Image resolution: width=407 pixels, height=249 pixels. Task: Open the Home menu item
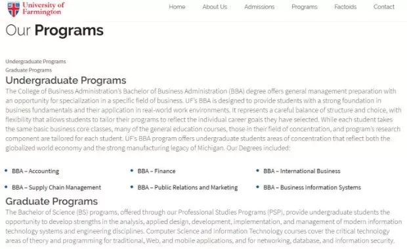177,7
